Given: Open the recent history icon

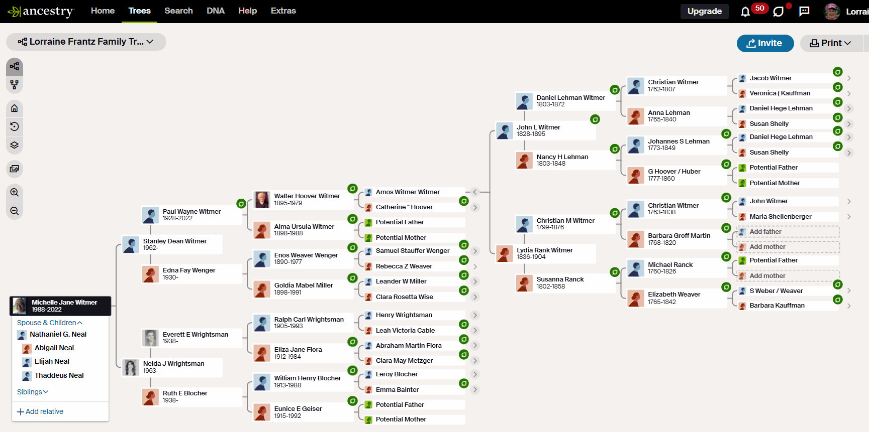Looking at the screenshot, I should point(15,126).
